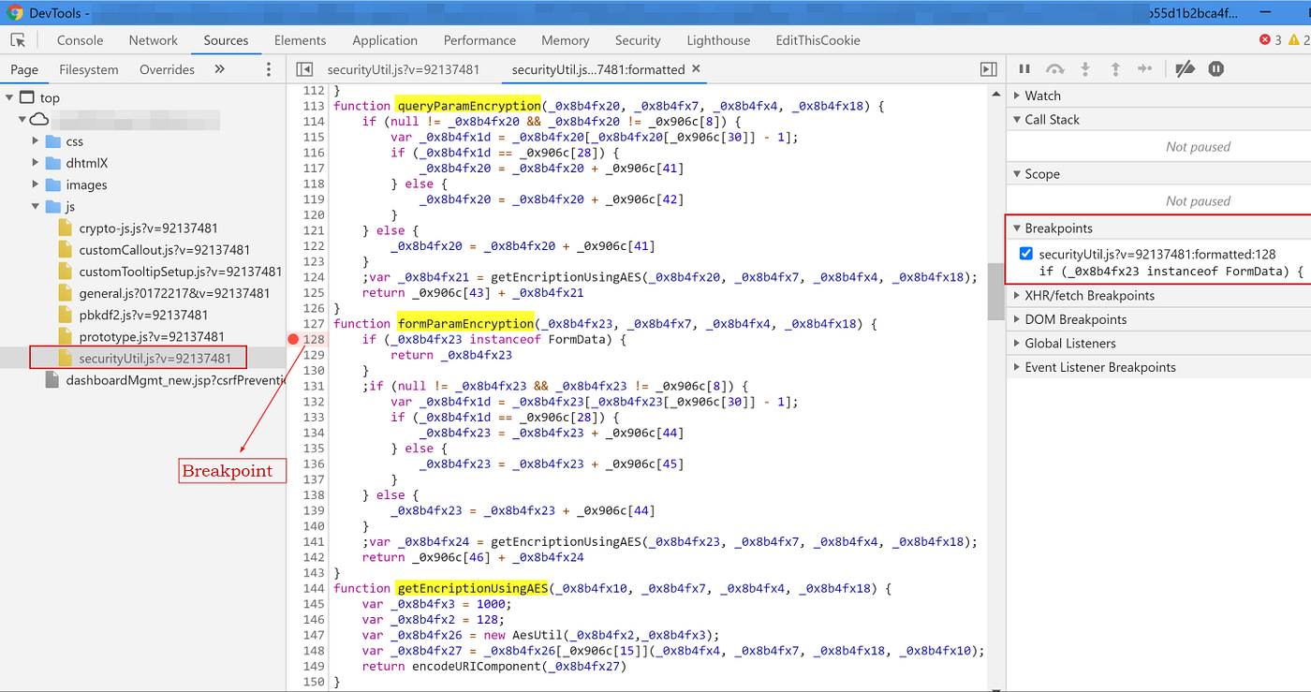Close the securityUtil.js formatted tab

[x=696, y=69]
